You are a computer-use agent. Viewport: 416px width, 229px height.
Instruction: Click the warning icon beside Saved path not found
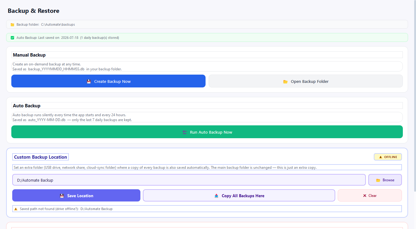coord(16,209)
